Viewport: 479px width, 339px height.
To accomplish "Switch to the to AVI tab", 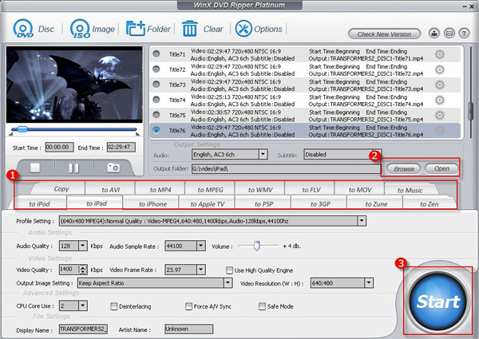I will pos(111,190).
